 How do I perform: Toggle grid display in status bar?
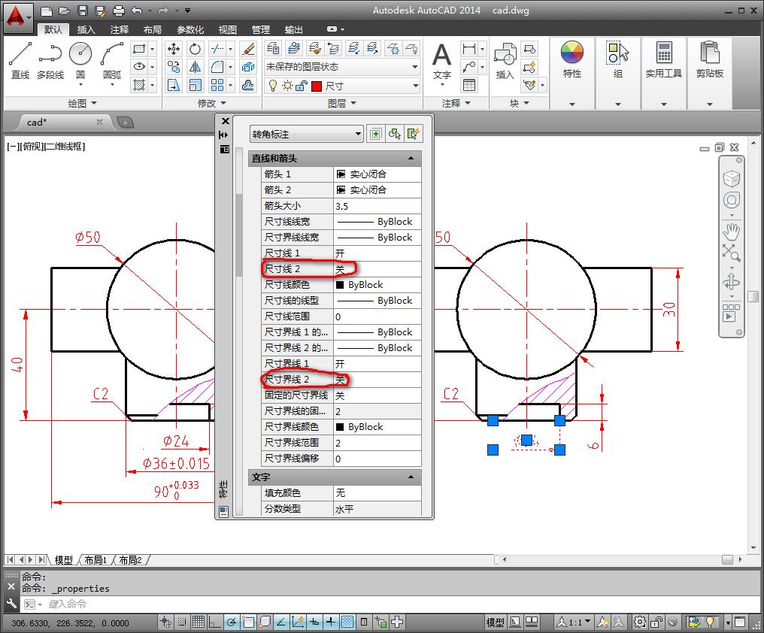(197, 622)
